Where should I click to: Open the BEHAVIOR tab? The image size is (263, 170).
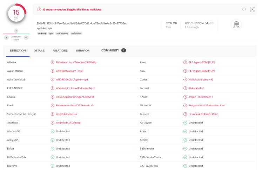pyautogui.click(x=82, y=50)
